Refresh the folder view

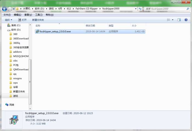[140, 9]
